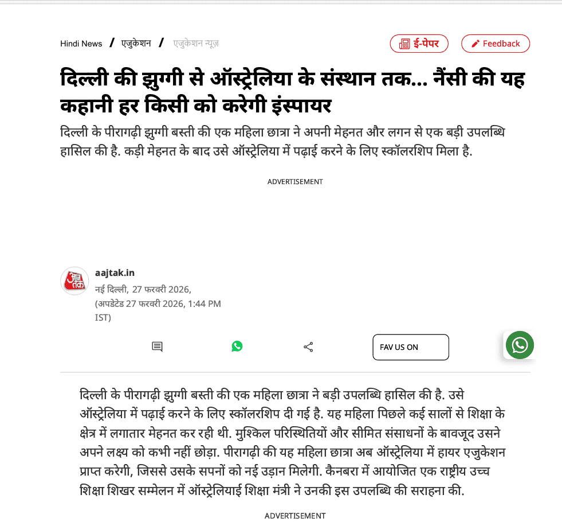Share article via green WhatsApp icon

pyautogui.click(x=237, y=346)
